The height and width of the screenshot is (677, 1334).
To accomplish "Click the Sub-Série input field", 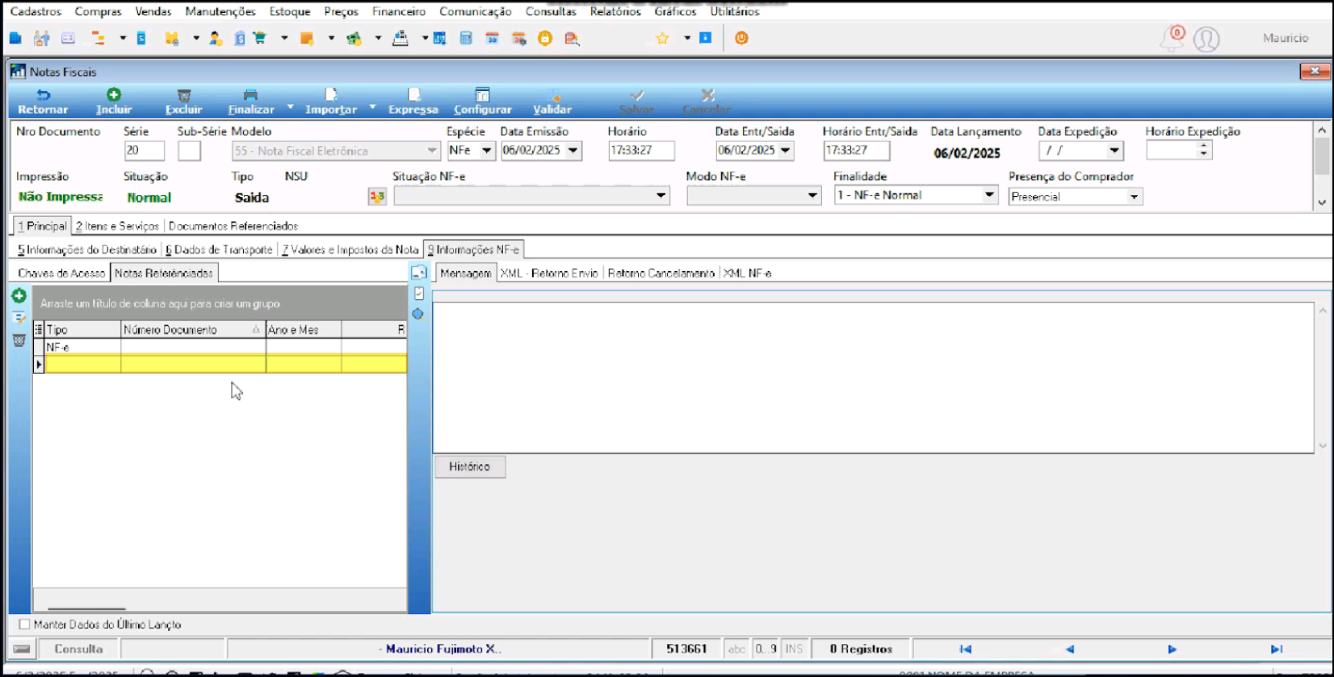I will [x=189, y=150].
